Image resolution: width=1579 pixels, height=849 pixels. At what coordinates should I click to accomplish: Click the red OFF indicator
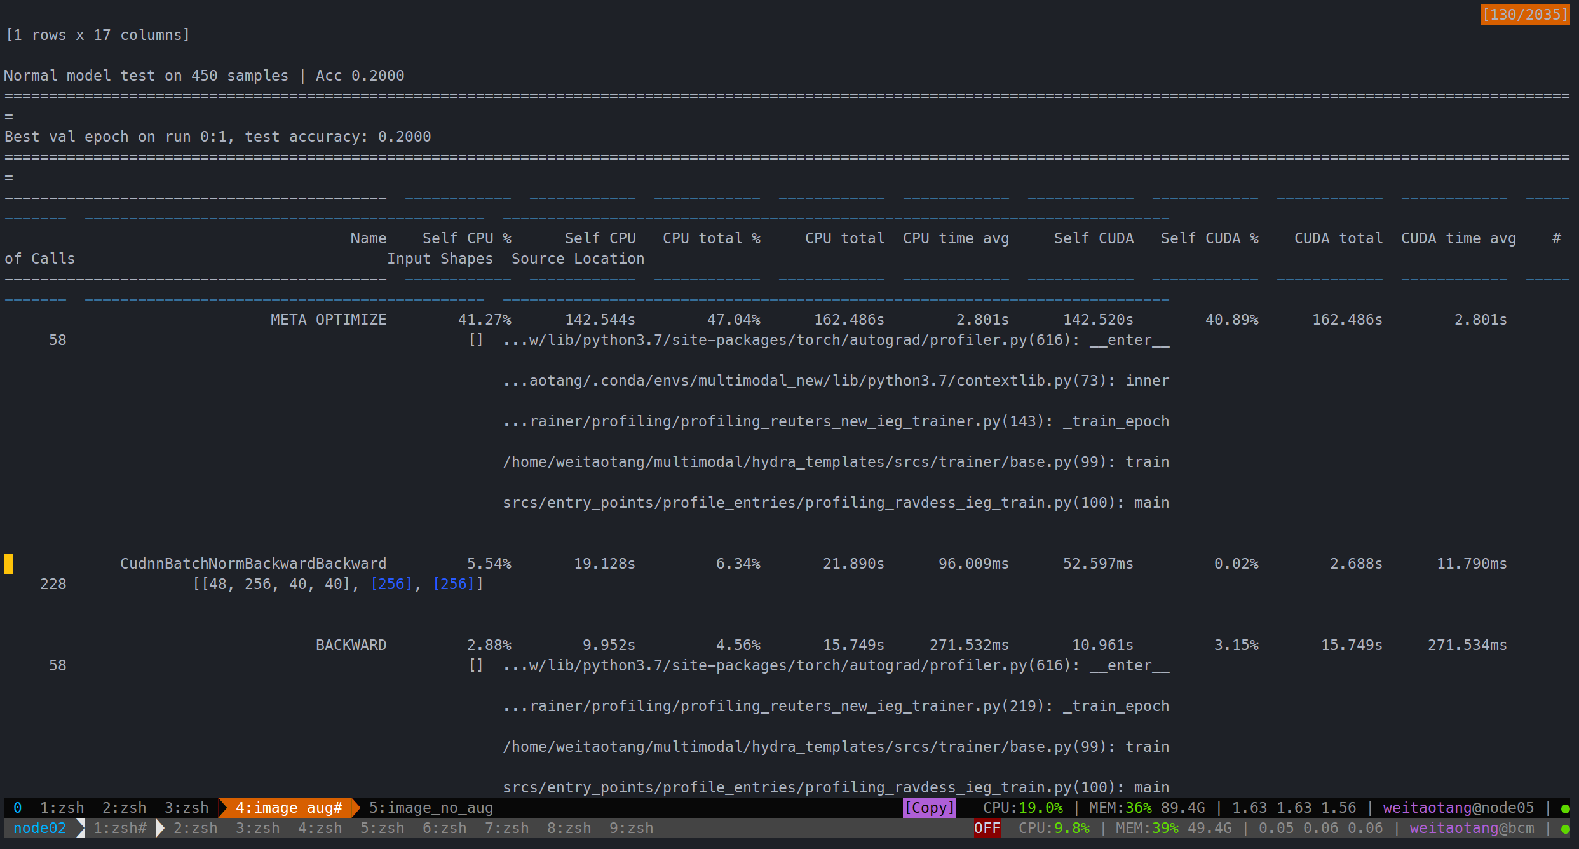(x=987, y=828)
